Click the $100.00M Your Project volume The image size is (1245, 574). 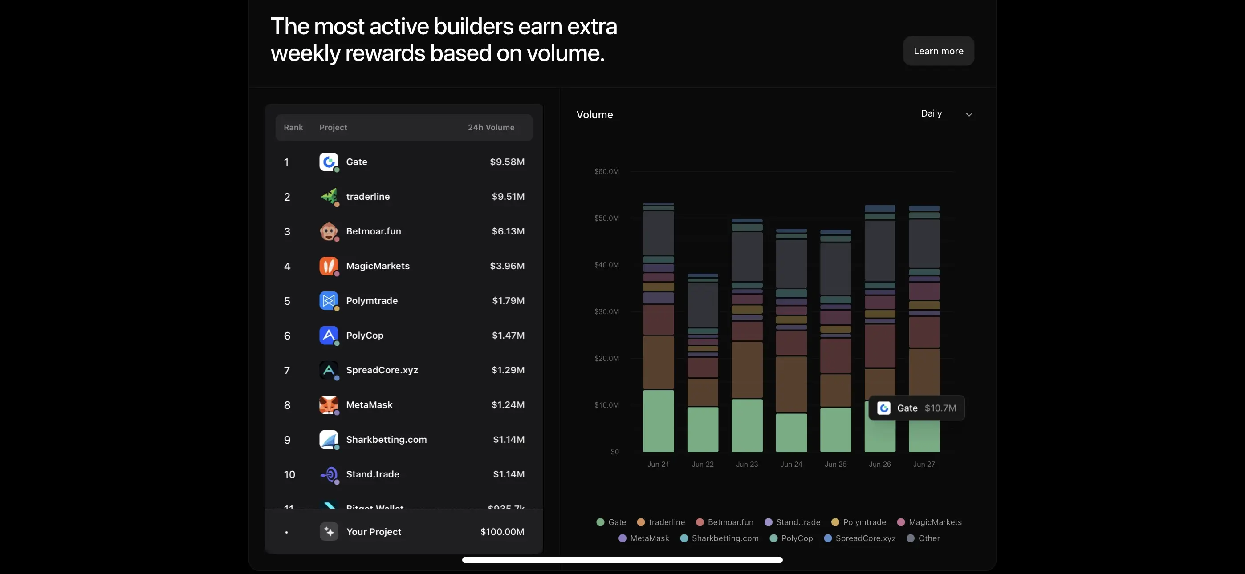pos(502,531)
